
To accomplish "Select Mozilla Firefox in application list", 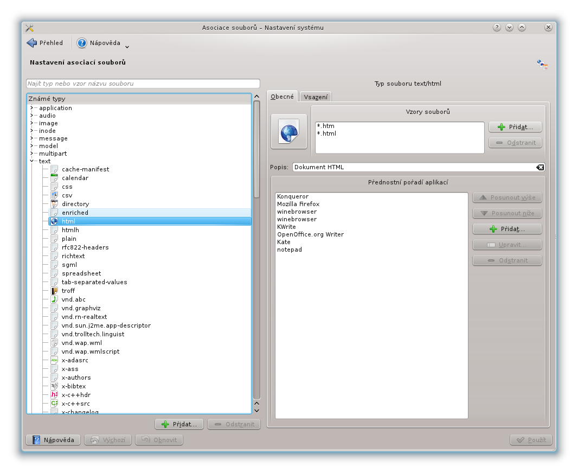I will [x=298, y=204].
